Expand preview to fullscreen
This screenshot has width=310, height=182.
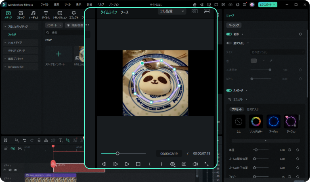pos(207,164)
